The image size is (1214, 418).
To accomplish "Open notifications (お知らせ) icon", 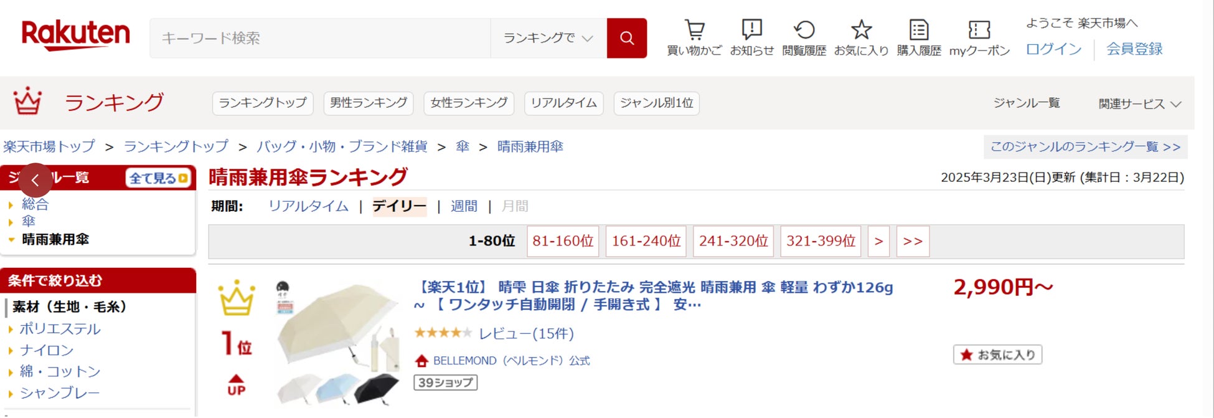I will [x=751, y=30].
